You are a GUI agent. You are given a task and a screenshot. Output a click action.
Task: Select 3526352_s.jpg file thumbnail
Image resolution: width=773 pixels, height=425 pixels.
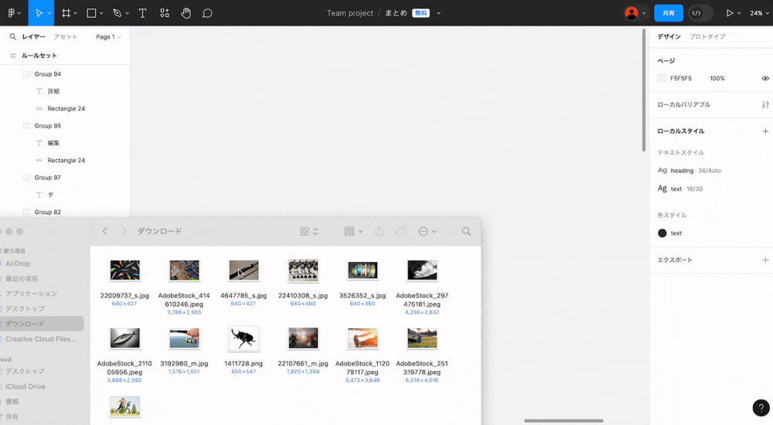(363, 270)
